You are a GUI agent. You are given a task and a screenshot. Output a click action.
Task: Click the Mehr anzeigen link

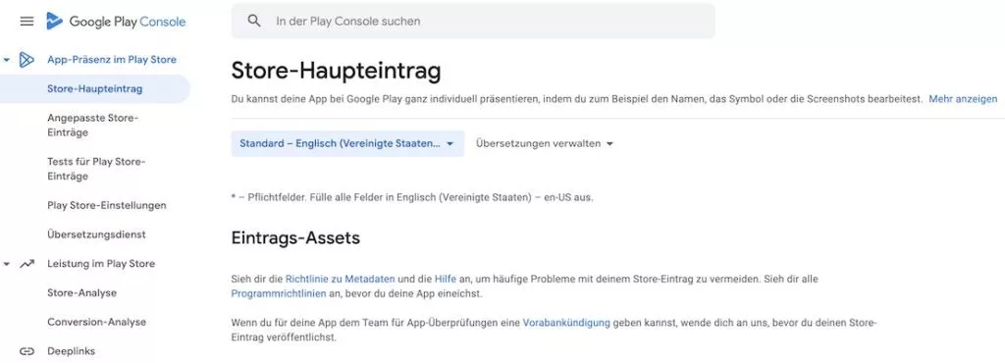(963, 99)
